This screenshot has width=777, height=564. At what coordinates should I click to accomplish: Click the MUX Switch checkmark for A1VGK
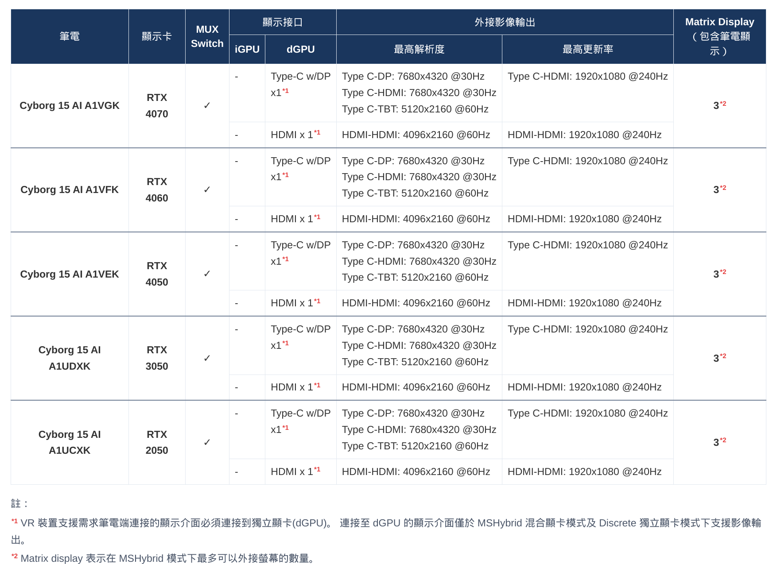pos(207,105)
